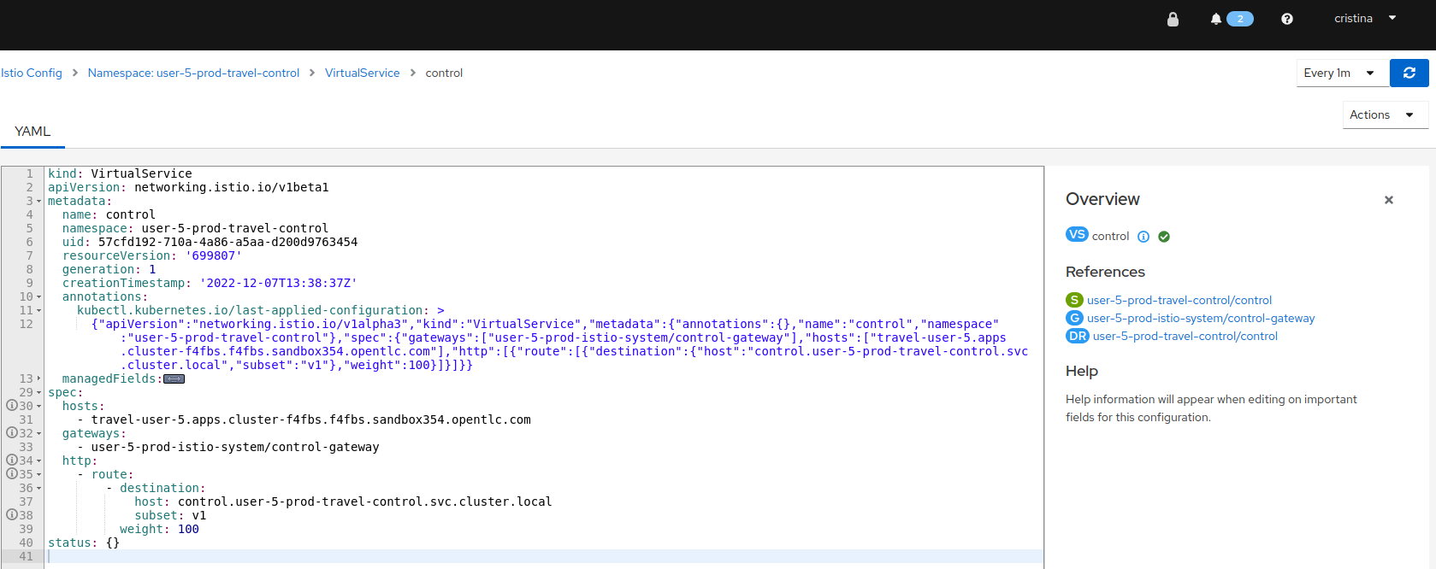Collapse the metadata section at line 3
Screen dimensions: 1436x569
pos(39,202)
